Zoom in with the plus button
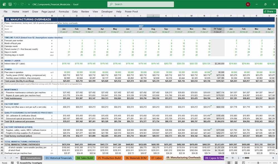The image size is (278, 164). click(270, 163)
